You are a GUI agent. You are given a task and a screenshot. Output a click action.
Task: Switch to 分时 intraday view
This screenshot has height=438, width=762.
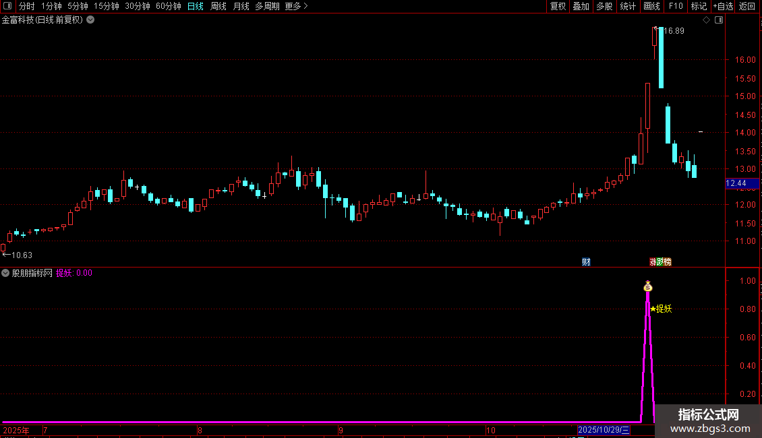(x=27, y=6)
